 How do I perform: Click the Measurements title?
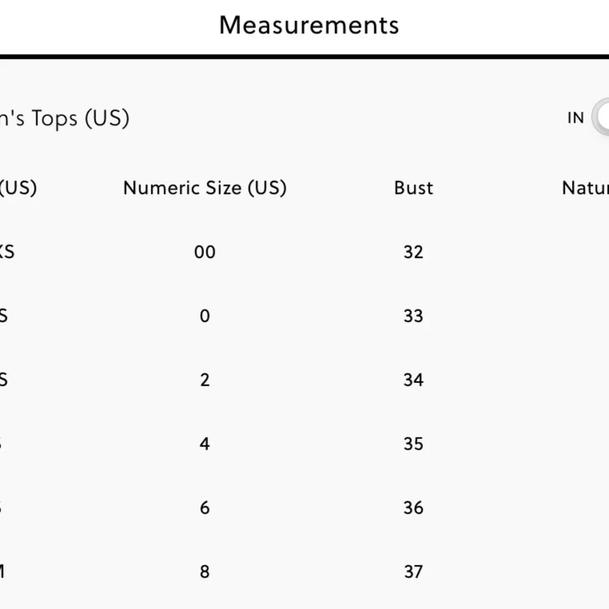[309, 25]
